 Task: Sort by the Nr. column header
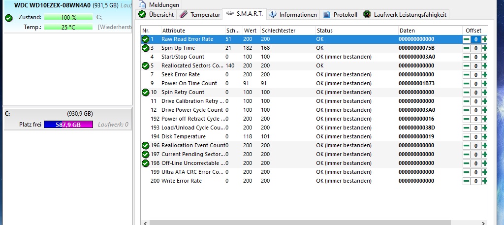coord(151,31)
